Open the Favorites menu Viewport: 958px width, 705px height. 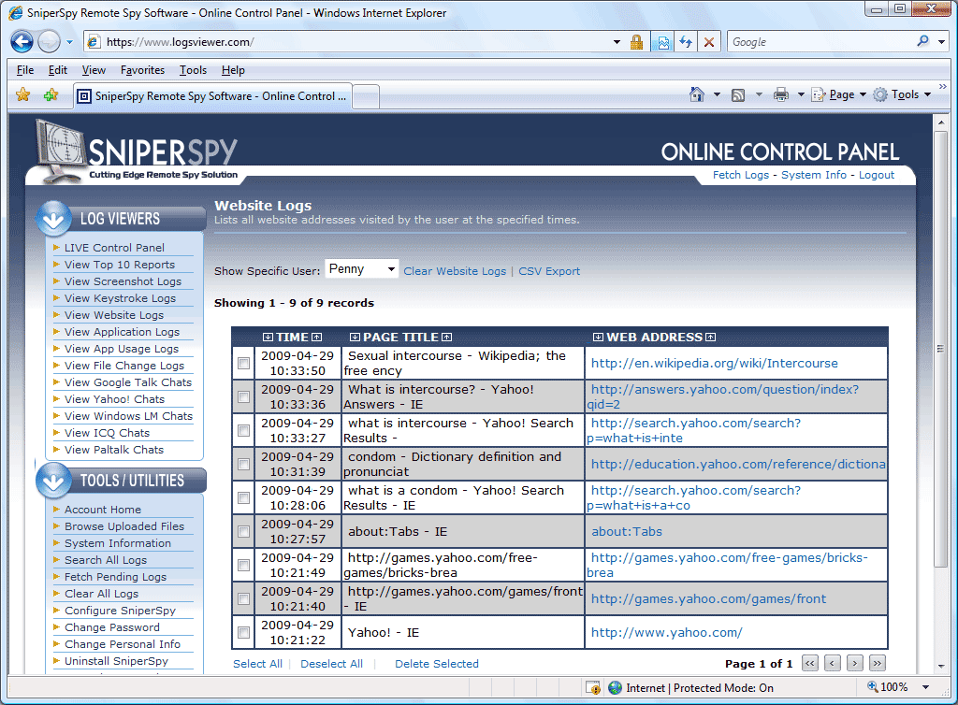(x=142, y=70)
